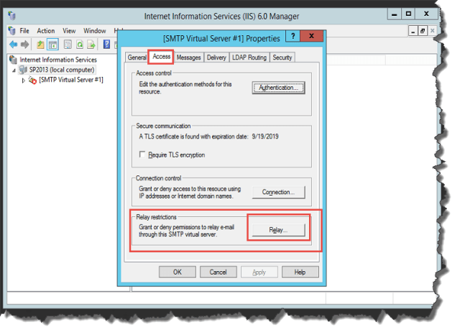The image size is (460, 335).
Task: Click the Relay... button
Action: [x=278, y=230]
